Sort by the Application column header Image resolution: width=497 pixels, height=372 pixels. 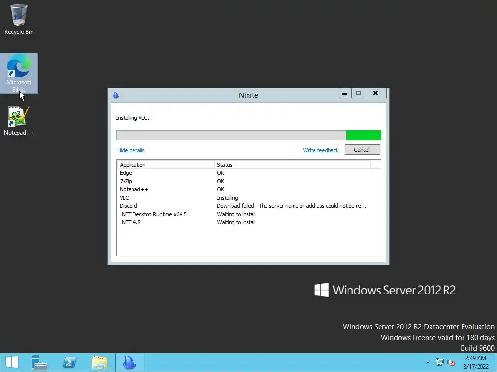(x=166, y=165)
